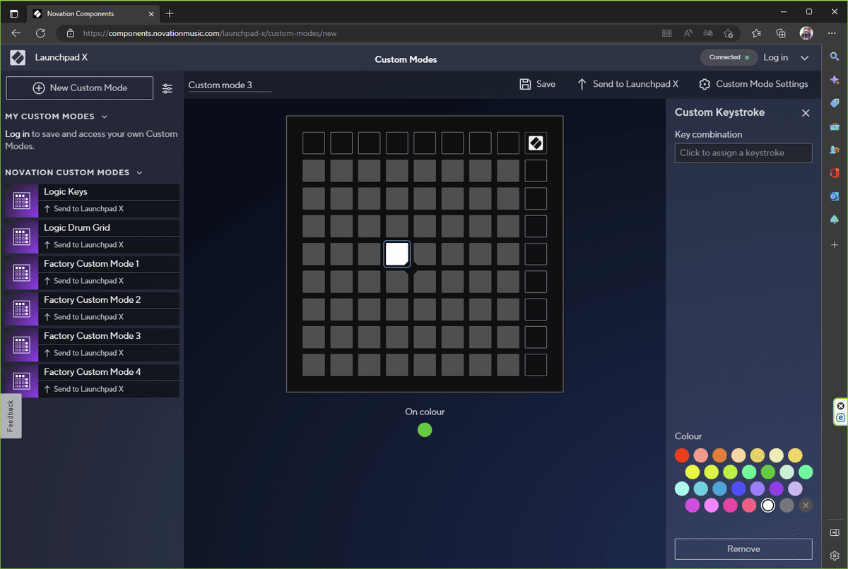Open the Factory Custom Mode 1 title

(91, 263)
